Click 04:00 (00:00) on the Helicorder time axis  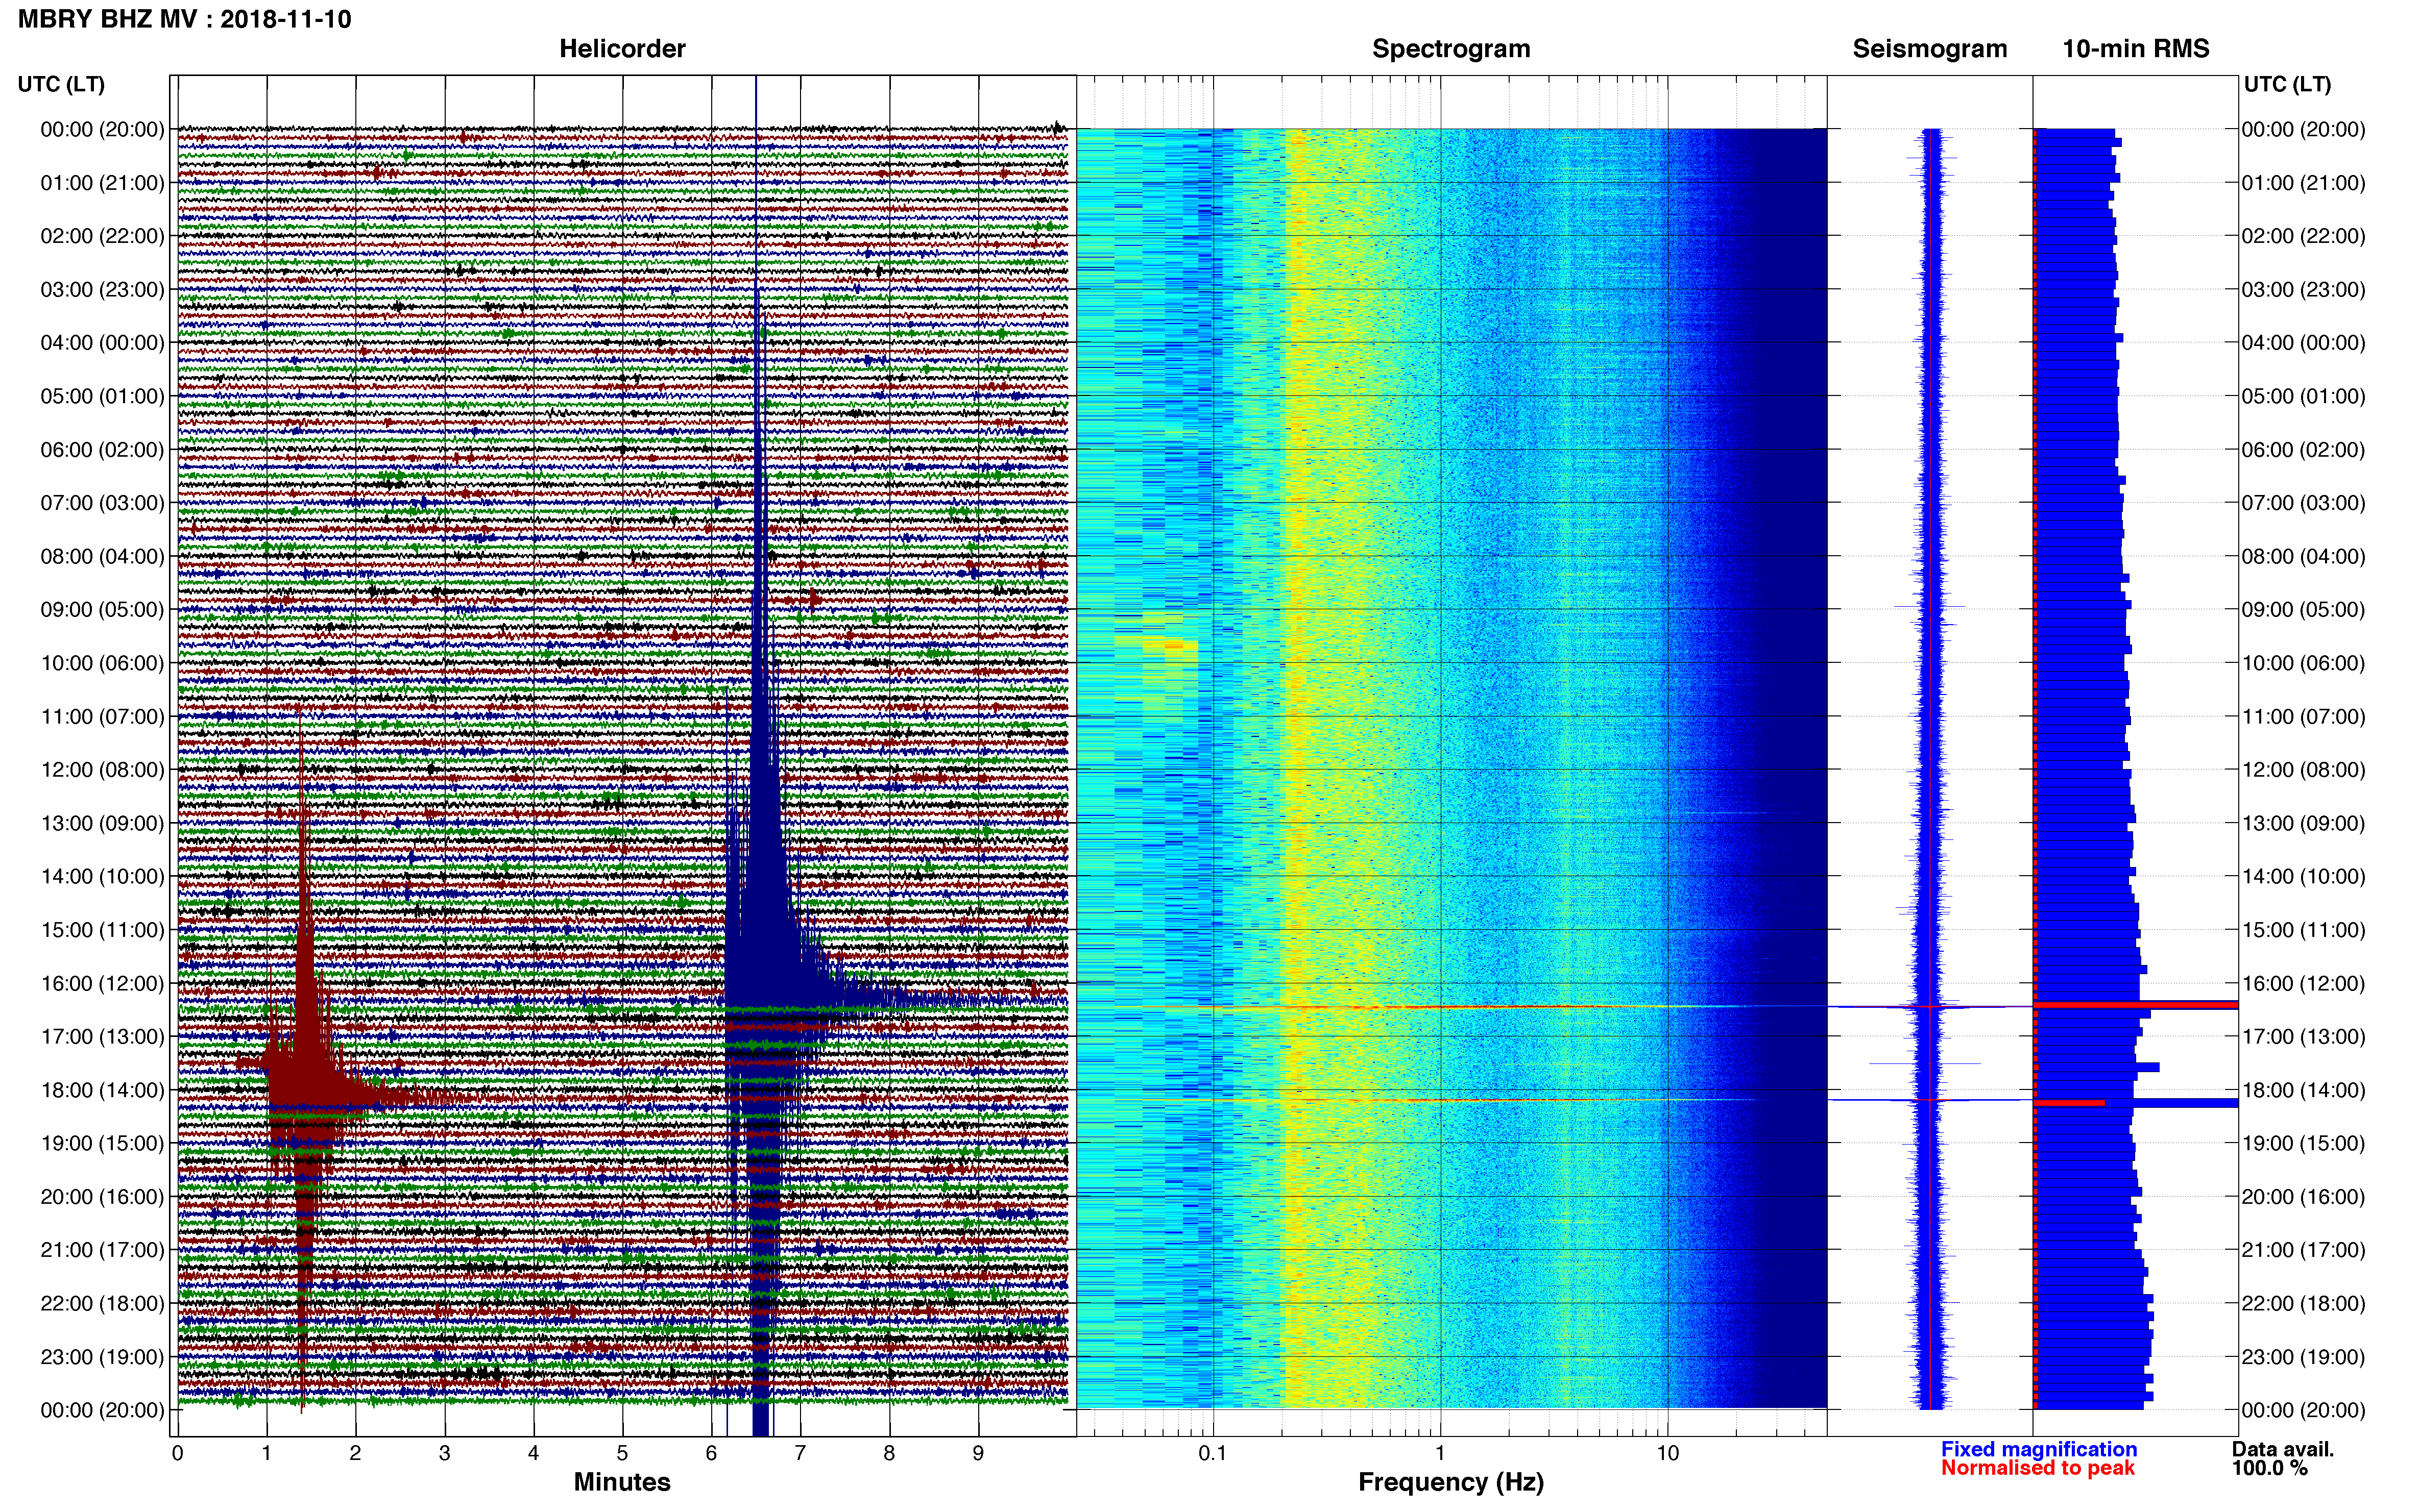(x=102, y=343)
